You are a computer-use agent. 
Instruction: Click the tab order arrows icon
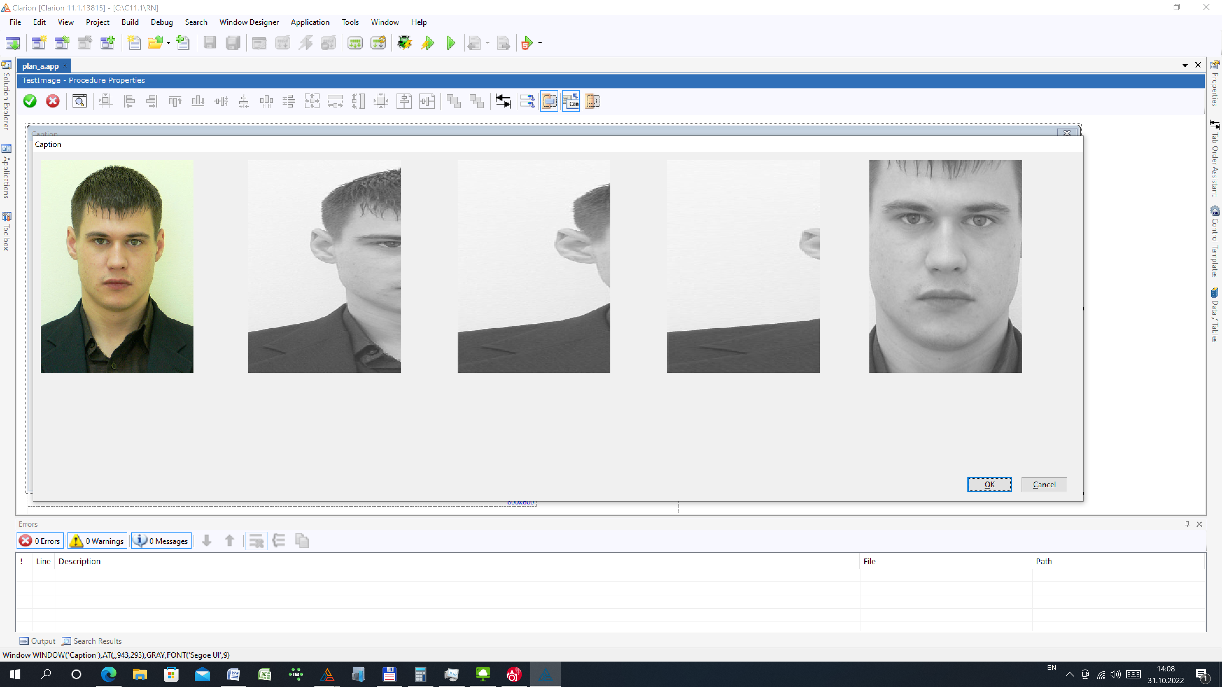pos(503,101)
